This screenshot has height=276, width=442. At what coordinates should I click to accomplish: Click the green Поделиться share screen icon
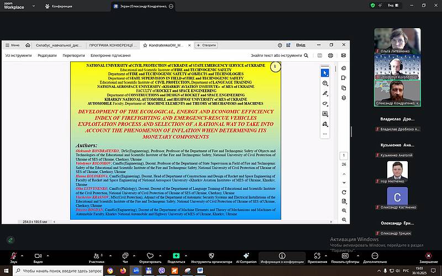coord(176,256)
